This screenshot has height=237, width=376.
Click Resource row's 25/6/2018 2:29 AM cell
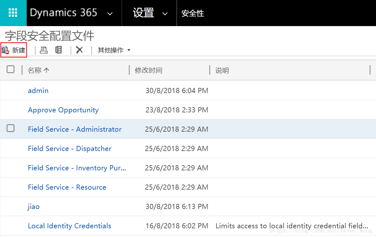[176, 187]
